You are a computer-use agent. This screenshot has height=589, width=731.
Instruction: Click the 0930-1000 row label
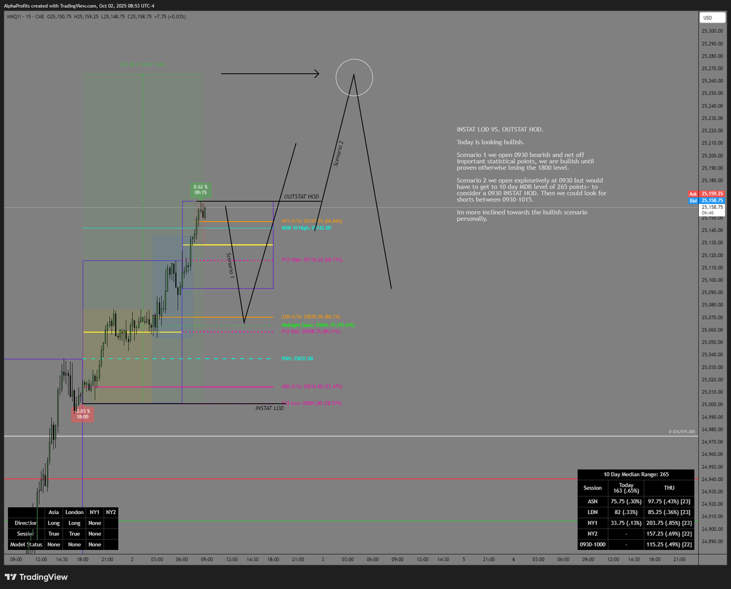593,544
